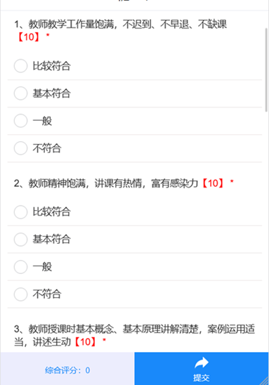Click question 1 title about 教师教学工作量饱满

point(120,25)
